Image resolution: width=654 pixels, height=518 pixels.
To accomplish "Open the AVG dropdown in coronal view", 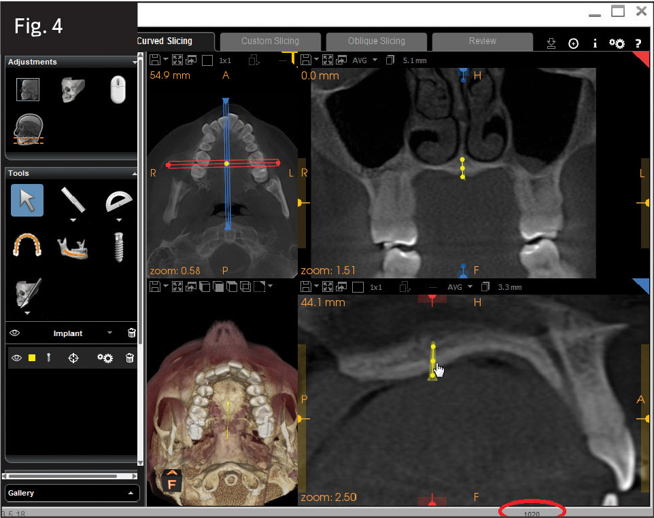I will pos(374,60).
